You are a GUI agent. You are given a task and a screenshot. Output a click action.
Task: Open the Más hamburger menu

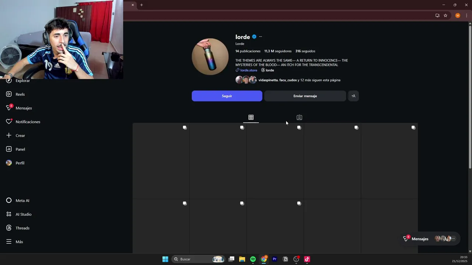click(9, 242)
